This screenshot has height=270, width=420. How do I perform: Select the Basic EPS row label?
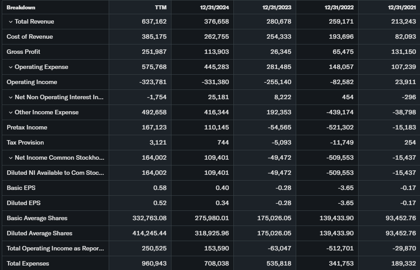click(x=21, y=188)
